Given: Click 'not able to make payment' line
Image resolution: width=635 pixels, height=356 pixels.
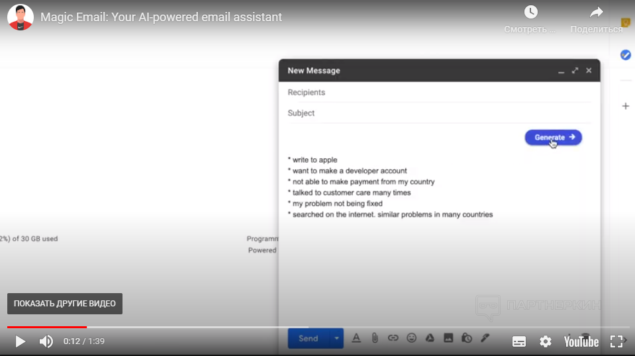Looking at the screenshot, I should click(x=361, y=182).
